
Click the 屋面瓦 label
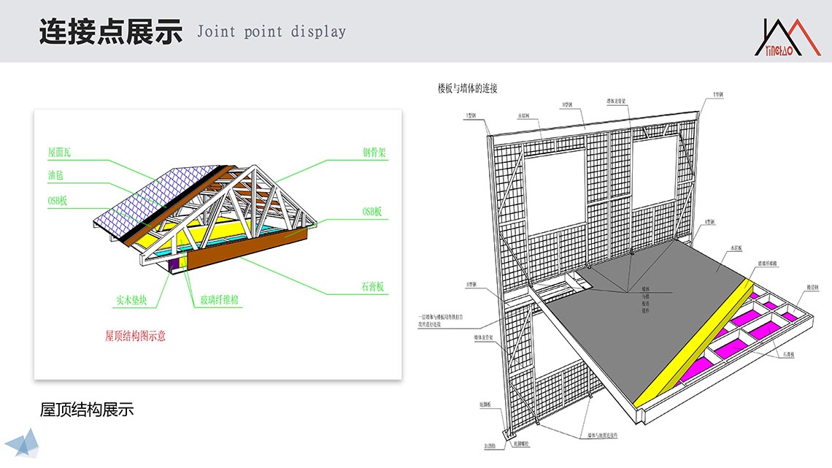[x=59, y=153]
